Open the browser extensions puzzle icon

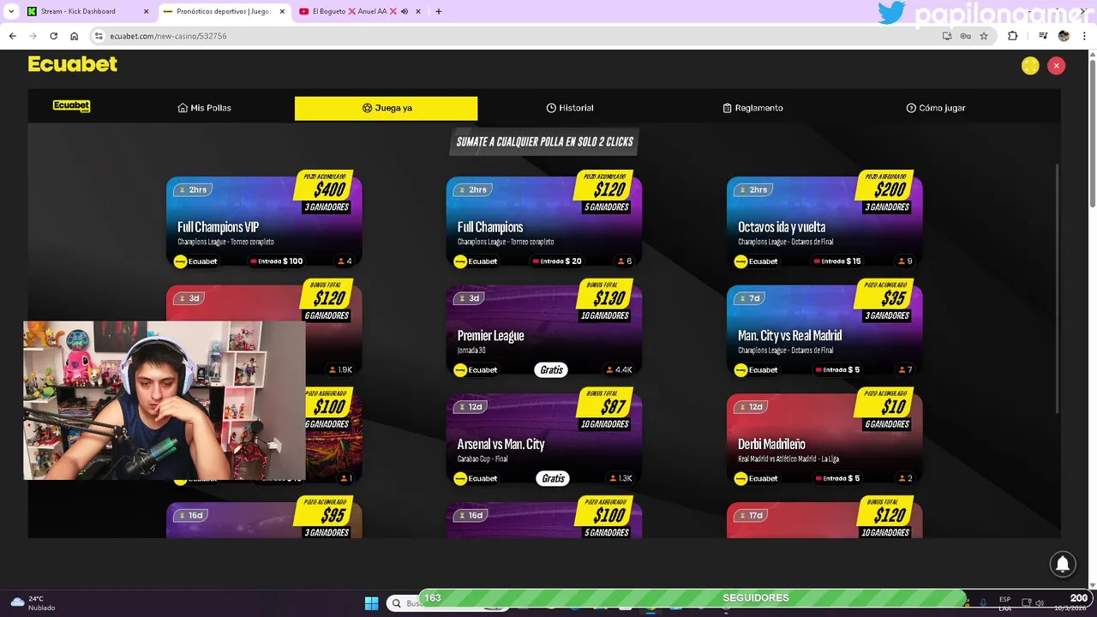[1012, 36]
